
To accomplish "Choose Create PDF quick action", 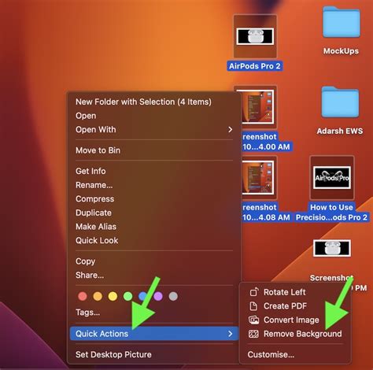I will coord(285,306).
